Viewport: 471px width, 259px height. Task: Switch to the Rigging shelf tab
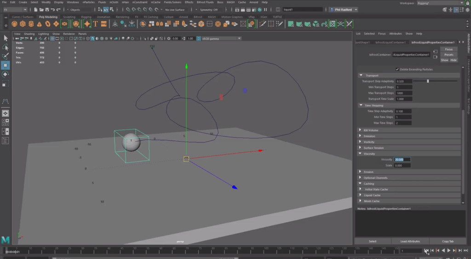click(x=86, y=17)
